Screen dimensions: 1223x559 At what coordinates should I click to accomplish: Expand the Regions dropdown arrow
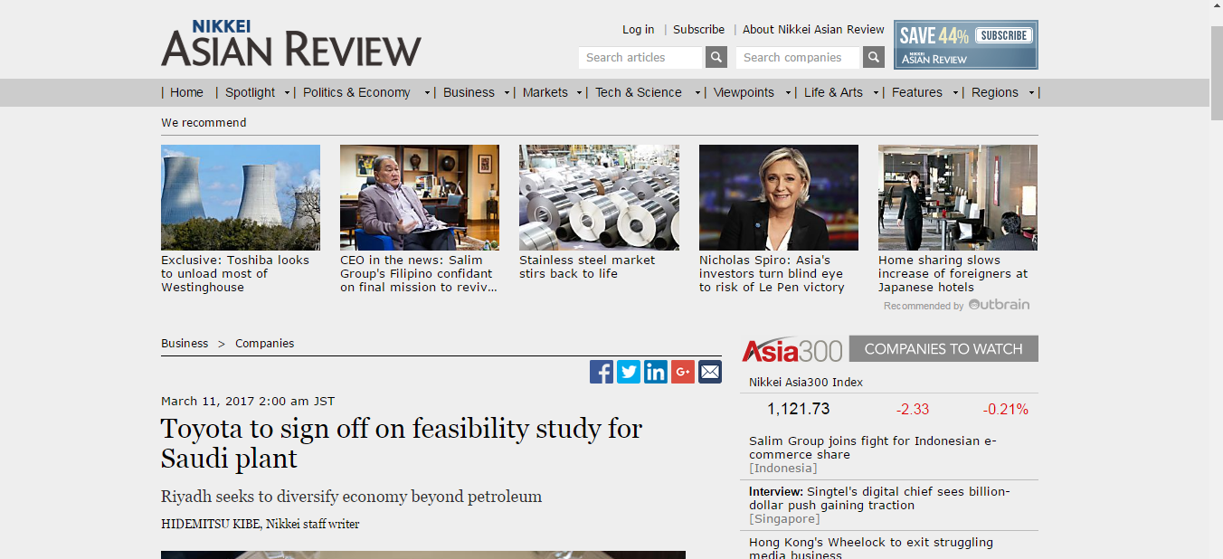[1031, 93]
